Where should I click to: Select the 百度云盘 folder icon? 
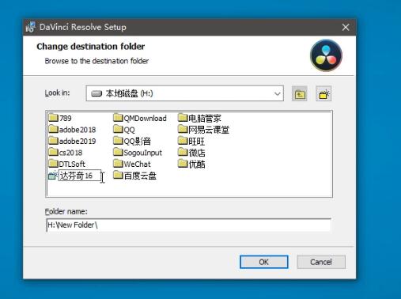[x=118, y=175]
